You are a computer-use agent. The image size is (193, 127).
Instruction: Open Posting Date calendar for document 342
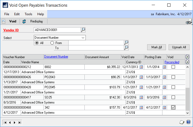(164, 108)
